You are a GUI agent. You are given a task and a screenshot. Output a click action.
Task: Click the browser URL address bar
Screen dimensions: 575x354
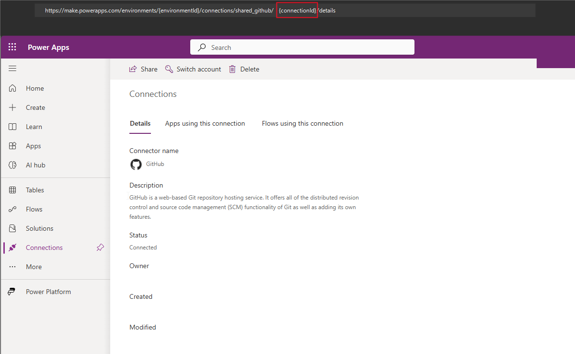tap(285, 10)
